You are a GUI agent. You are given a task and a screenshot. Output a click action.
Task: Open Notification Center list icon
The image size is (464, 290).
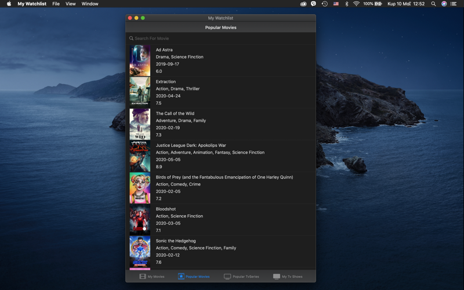tap(454, 4)
